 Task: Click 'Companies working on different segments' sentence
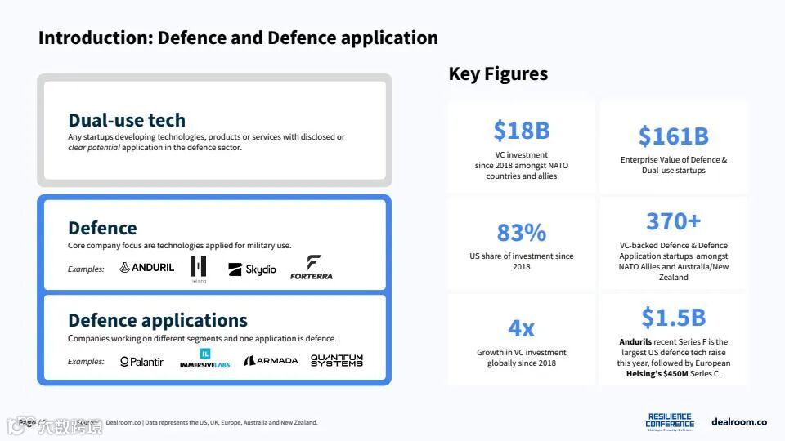pyautogui.click(x=202, y=338)
